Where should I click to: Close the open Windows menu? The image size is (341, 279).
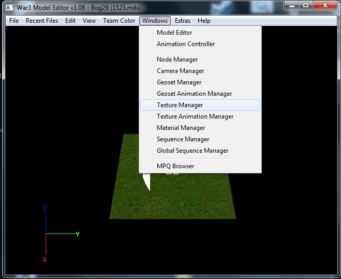click(155, 21)
